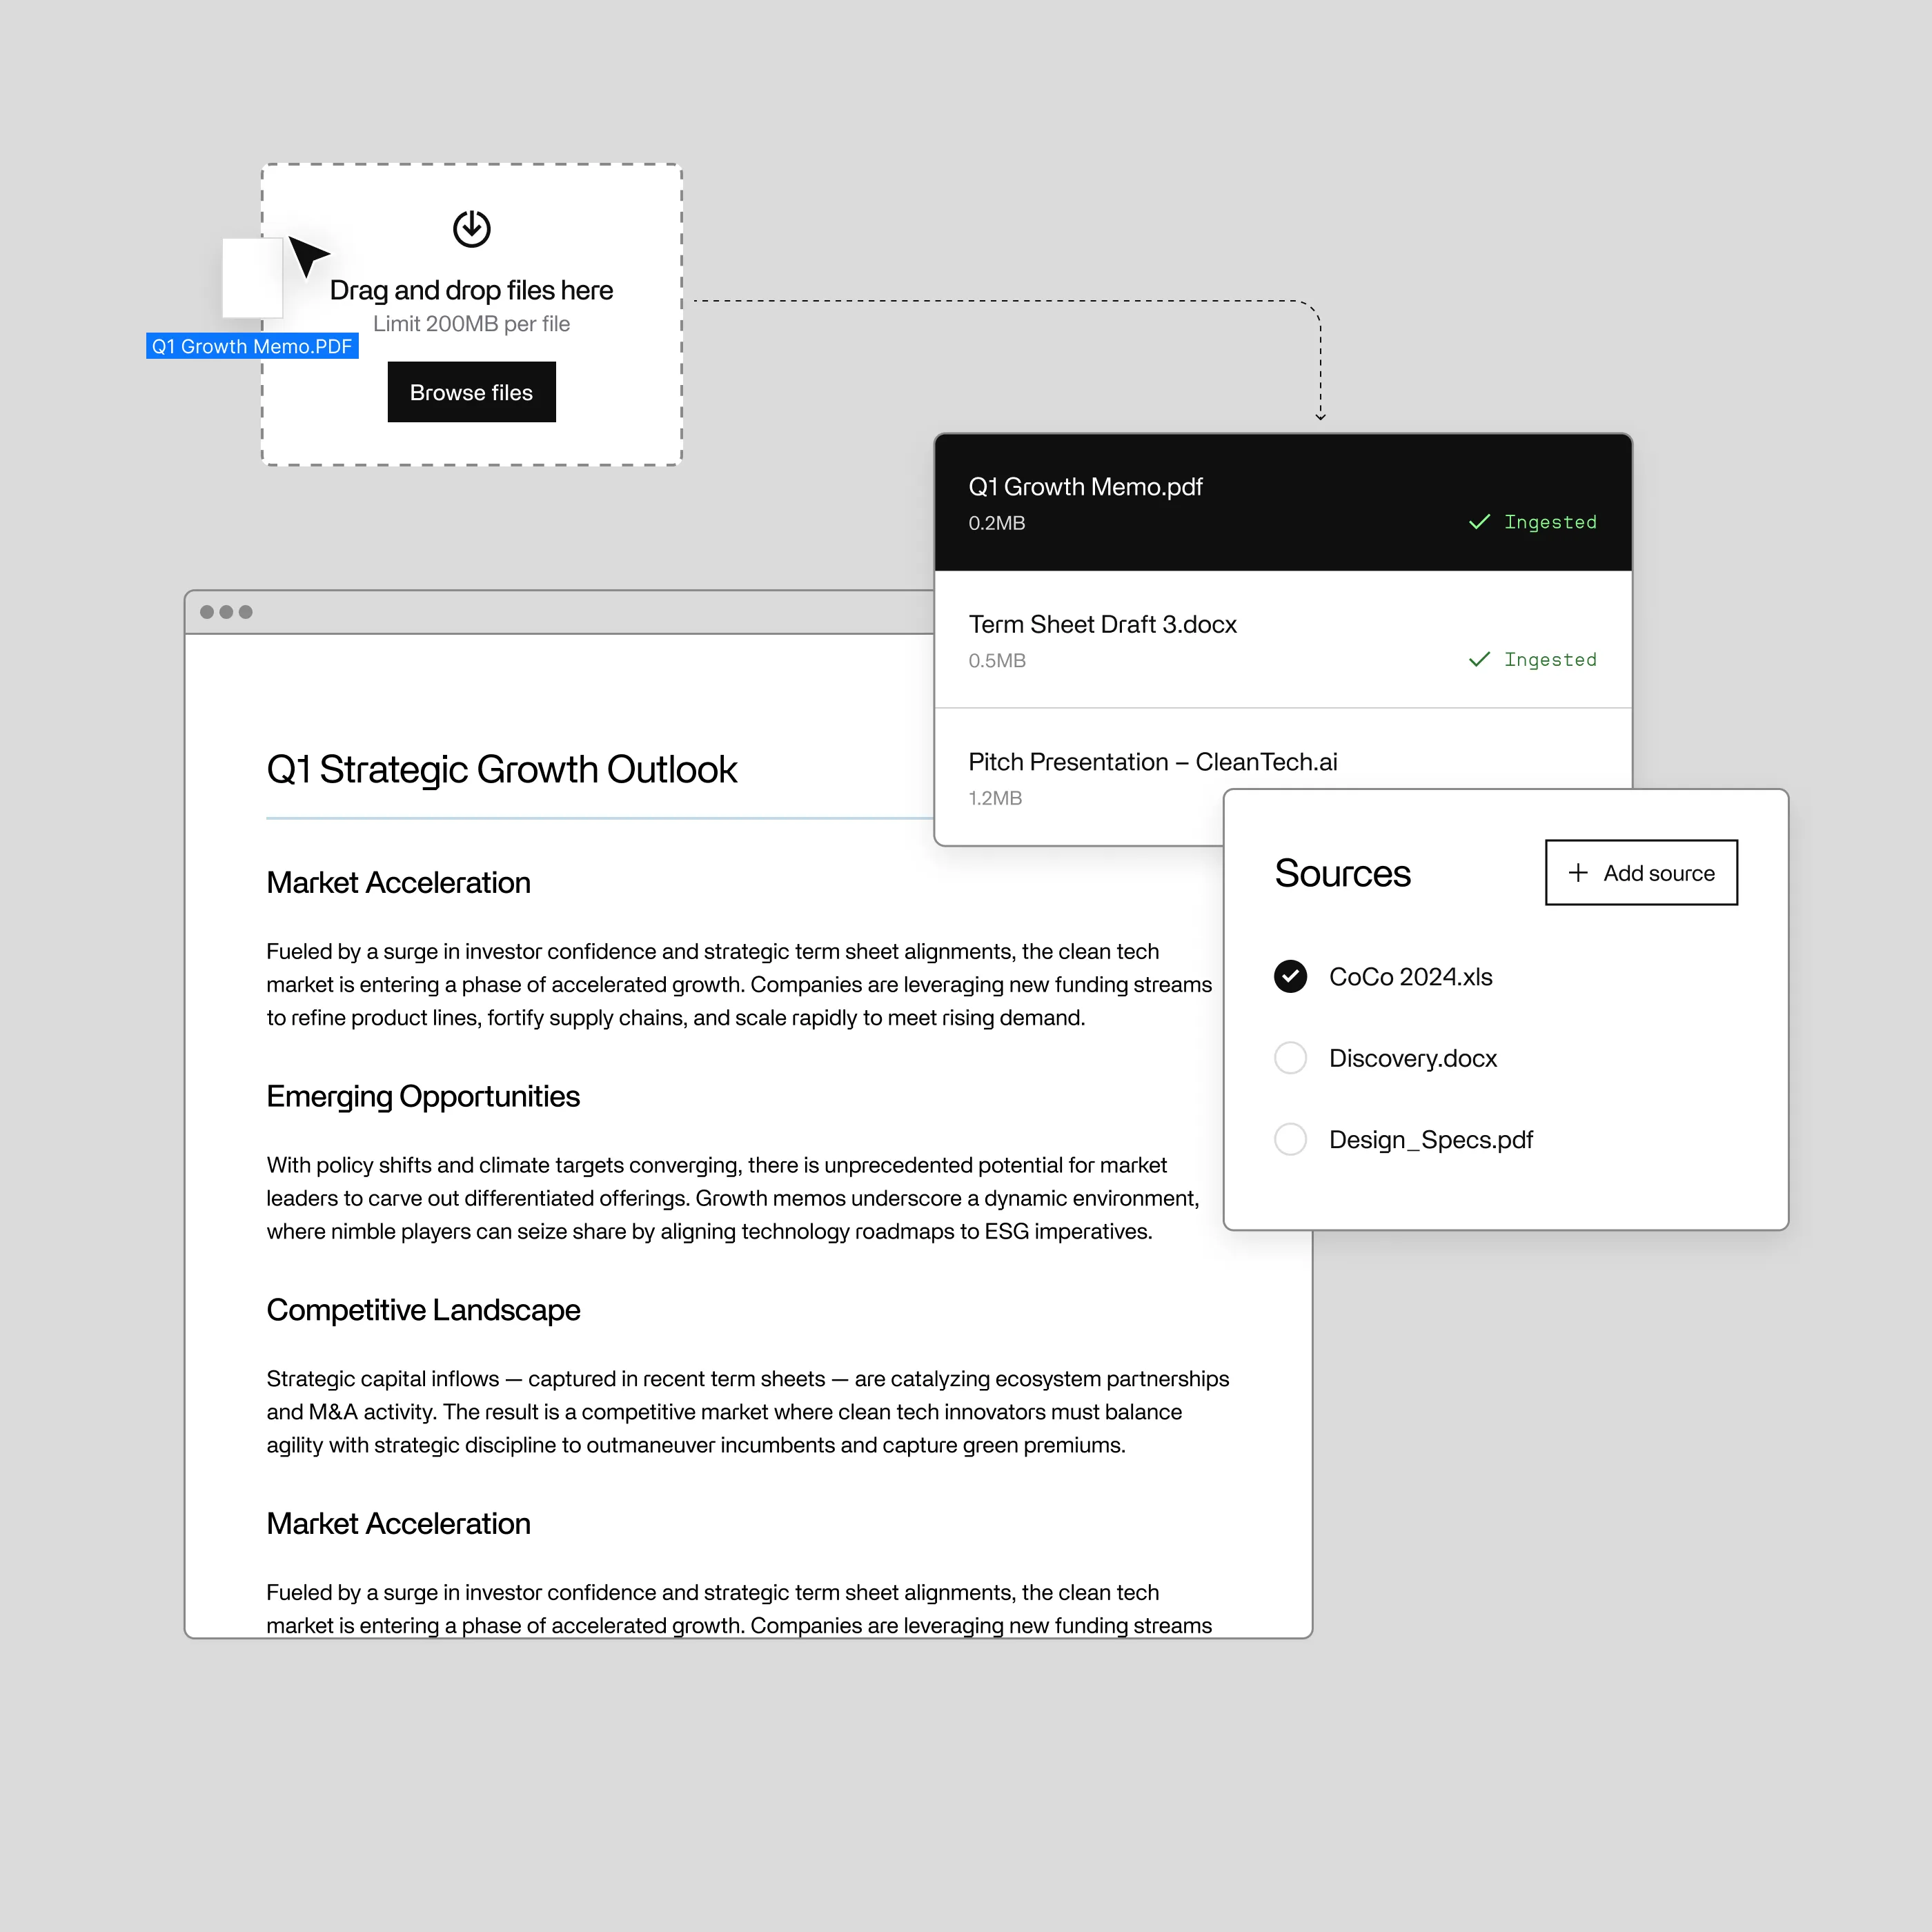Click the first window control dot
Viewport: 1932px width, 1932px height.
[x=207, y=612]
